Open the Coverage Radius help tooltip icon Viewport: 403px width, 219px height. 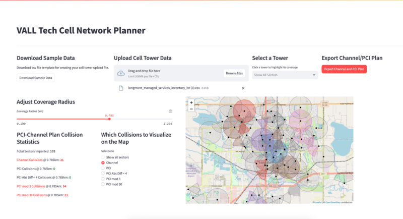pyautogui.click(x=171, y=111)
